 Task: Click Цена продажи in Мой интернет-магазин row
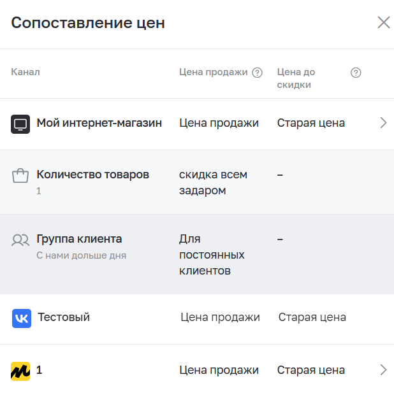coord(219,123)
